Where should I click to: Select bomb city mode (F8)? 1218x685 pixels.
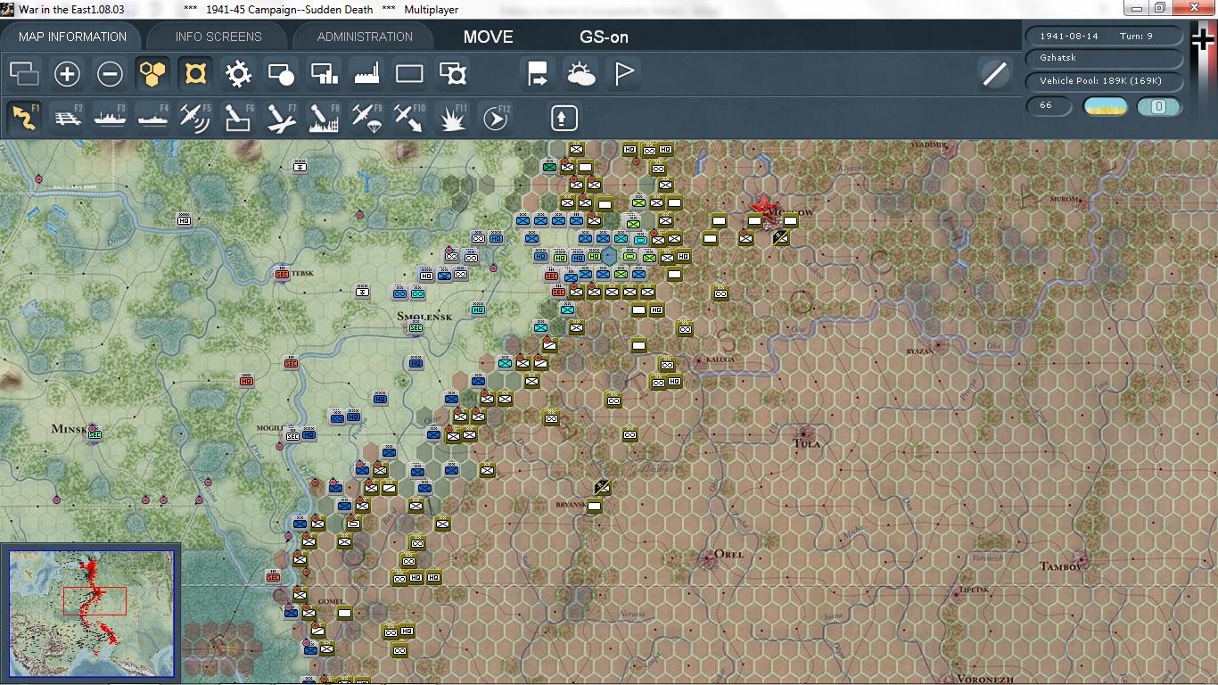[324, 119]
